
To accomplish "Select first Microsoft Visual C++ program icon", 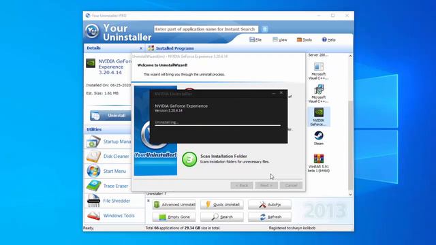I will 319,67.
